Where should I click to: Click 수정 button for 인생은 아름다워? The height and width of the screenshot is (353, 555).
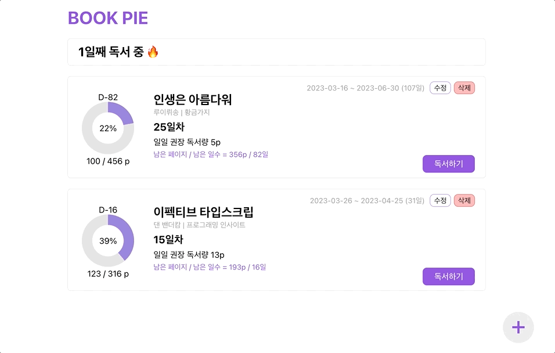tap(440, 88)
